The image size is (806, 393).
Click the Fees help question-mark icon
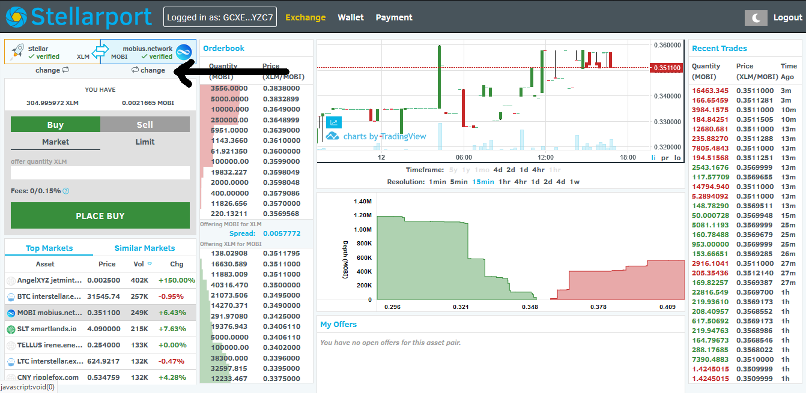(x=66, y=191)
